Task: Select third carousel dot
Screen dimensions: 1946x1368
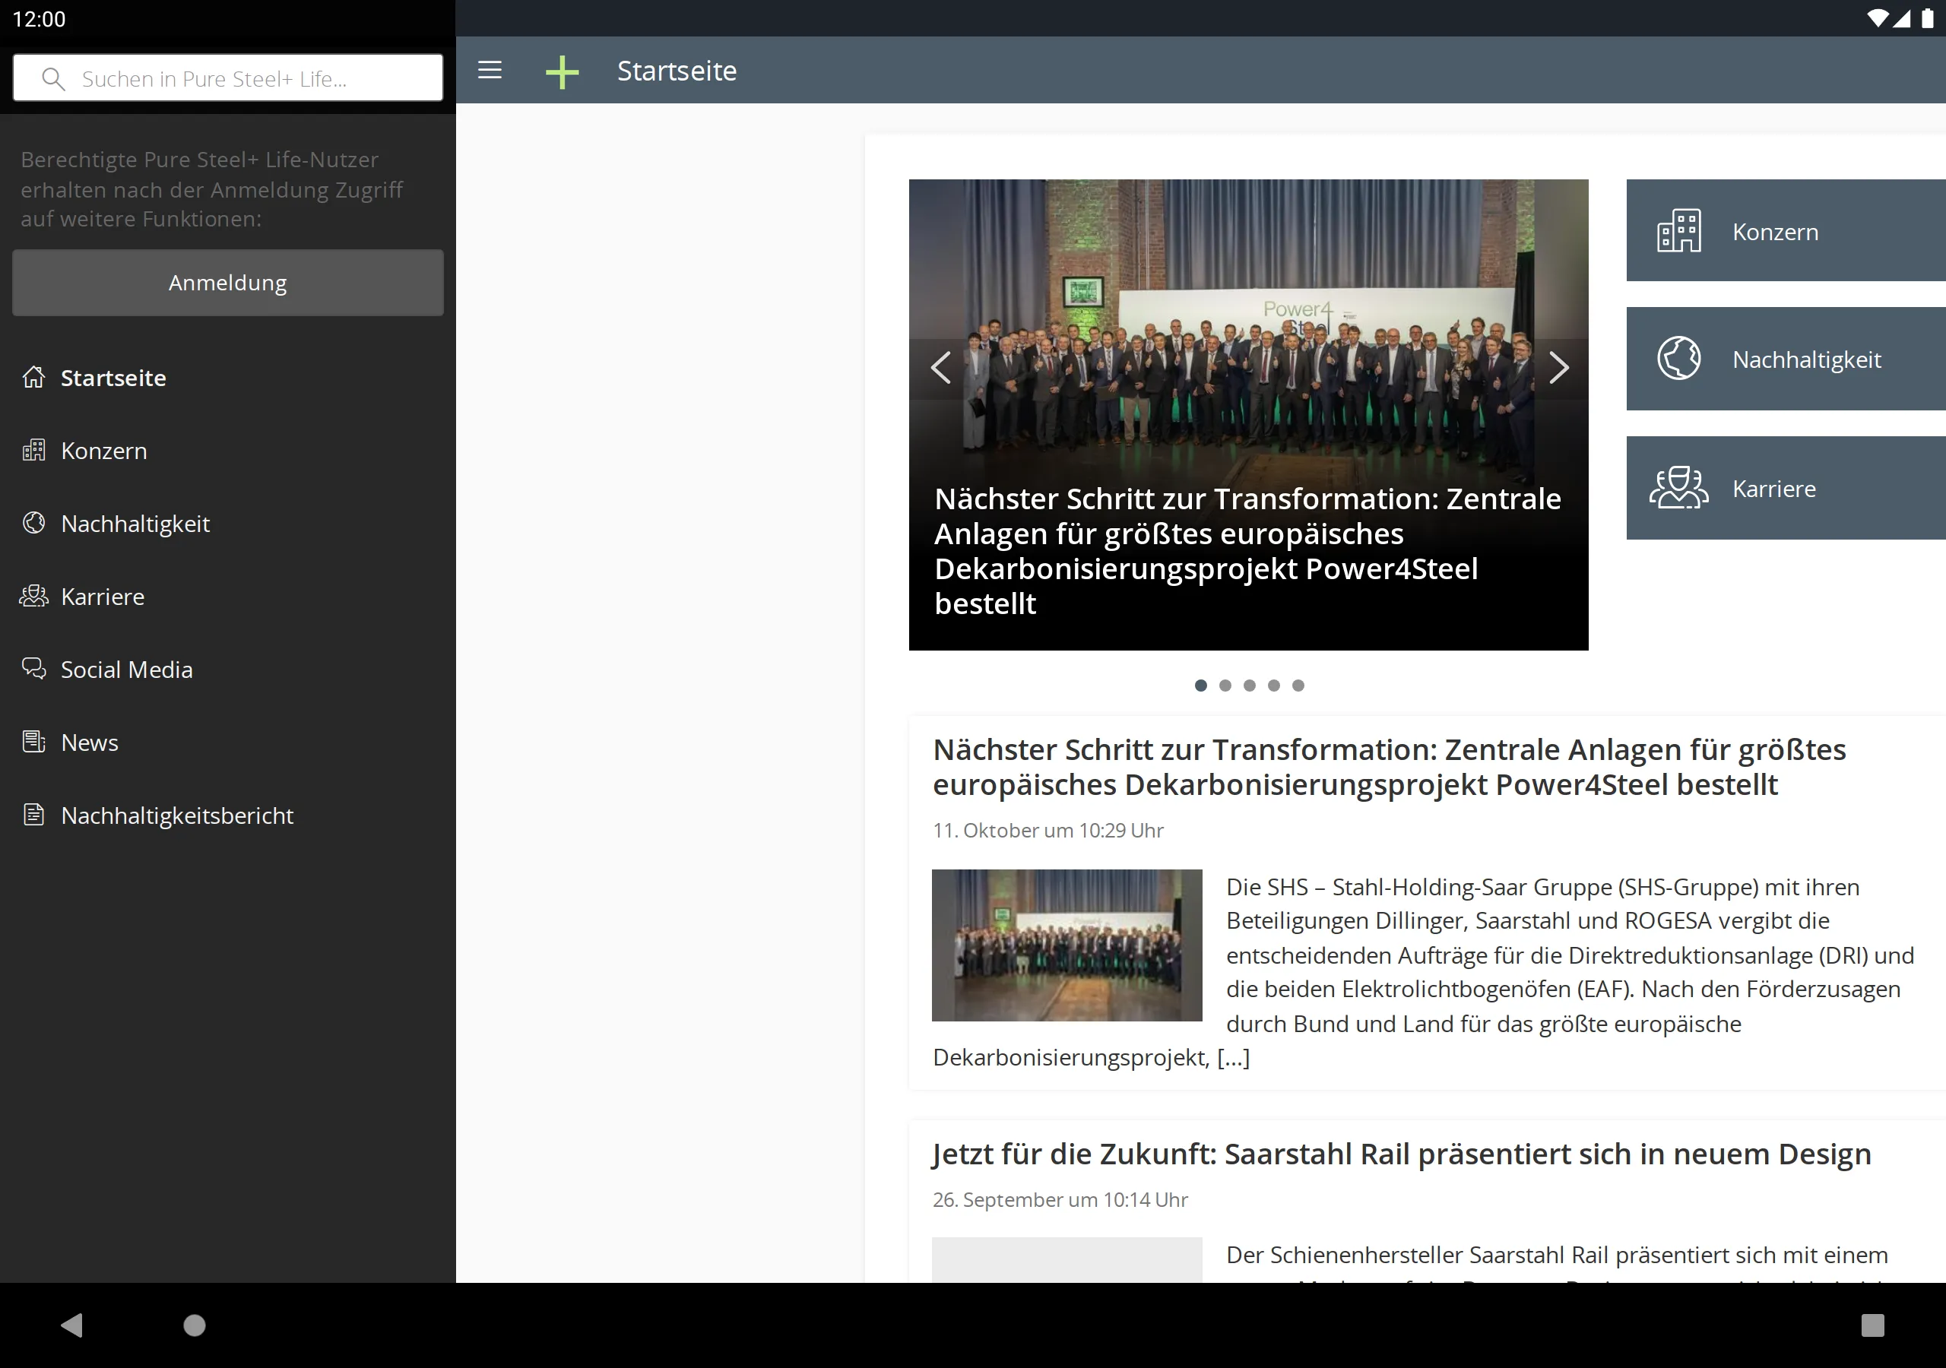Action: 1249,685
